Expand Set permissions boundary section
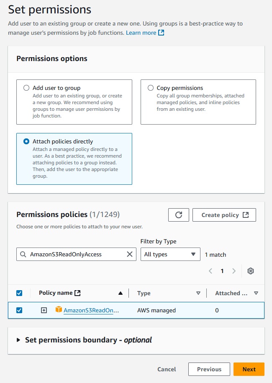Viewport: 272px width, 383px height. click(18, 340)
